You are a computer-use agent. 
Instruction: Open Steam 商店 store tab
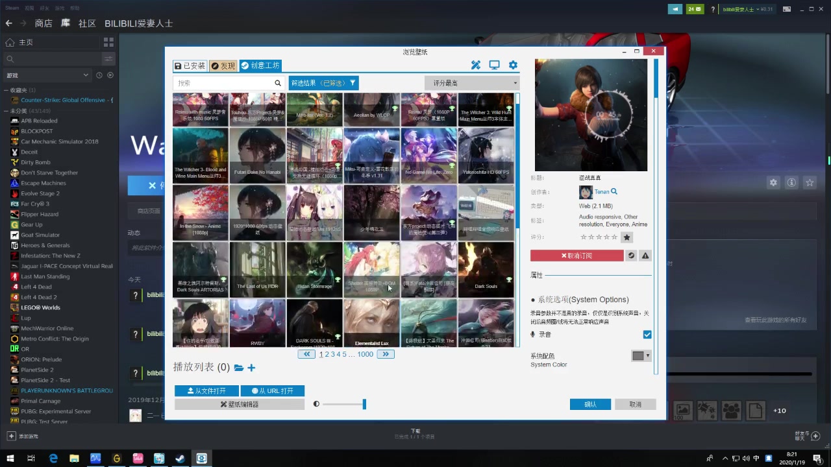click(x=43, y=23)
